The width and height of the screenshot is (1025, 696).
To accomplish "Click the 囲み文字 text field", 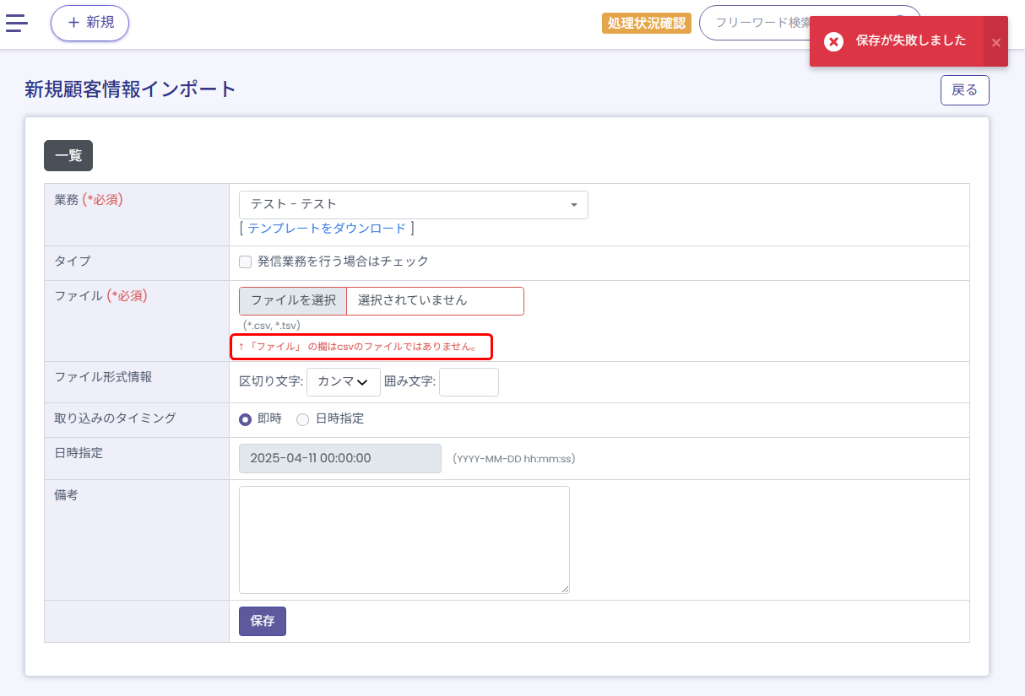I will pos(469,382).
